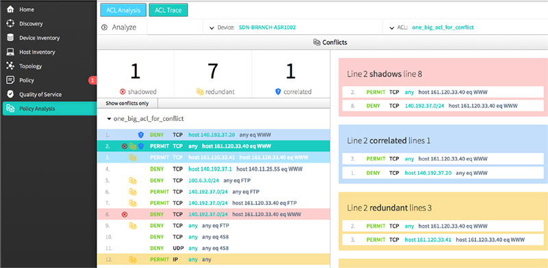The width and height of the screenshot is (548, 268).
Task: Click the Host Inventory laptop icon
Action: click(x=10, y=52)
